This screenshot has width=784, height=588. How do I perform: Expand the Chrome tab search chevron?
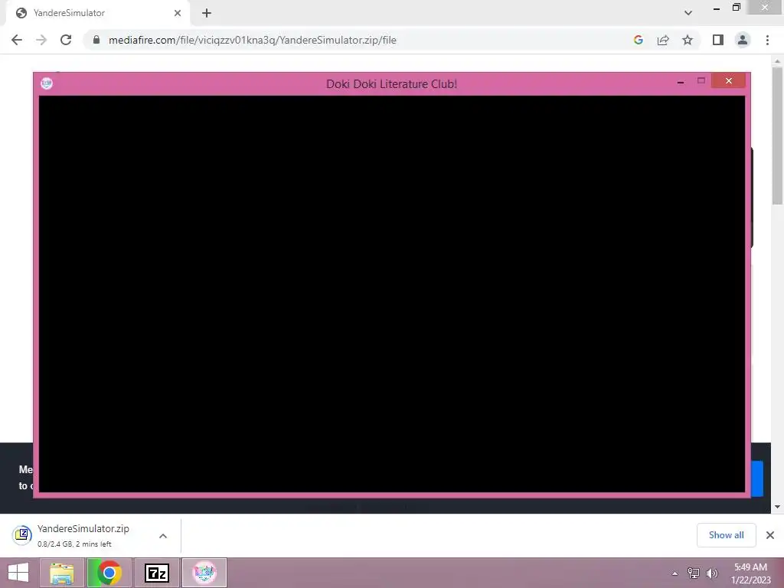coord(688,13)
